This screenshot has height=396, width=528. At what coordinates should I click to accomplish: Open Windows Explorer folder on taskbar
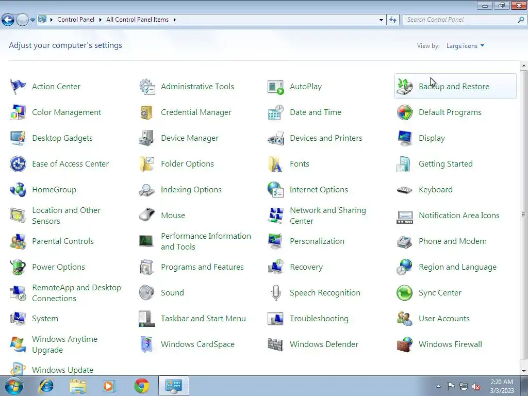point(78,386)
